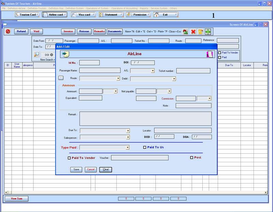
Task: Tick the Paid To Vender checkbox in dialog
Action: pyautogui.click(x=69, y=158)
